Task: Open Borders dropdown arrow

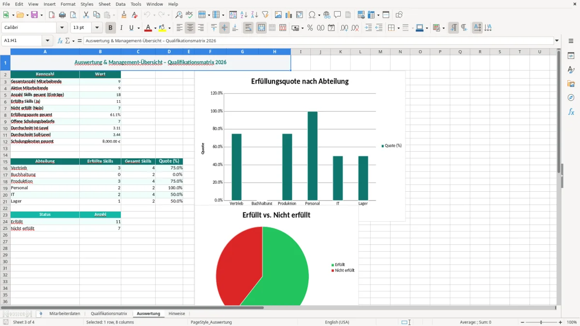Action: pyautogui.click(x=398, y=28)
